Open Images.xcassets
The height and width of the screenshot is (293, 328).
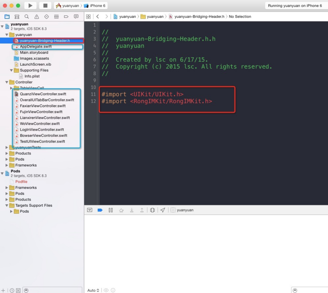42,58
